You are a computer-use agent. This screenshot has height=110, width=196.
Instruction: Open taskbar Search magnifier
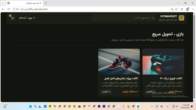click(36, 106)
